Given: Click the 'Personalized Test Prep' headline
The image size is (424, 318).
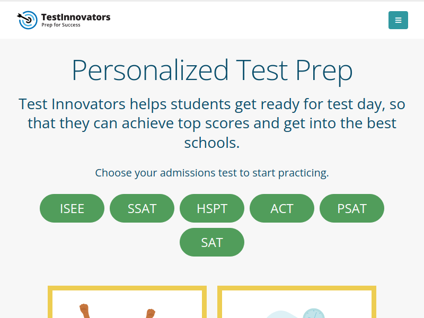Looking at the screenshot, I should [x=212, y=70].
